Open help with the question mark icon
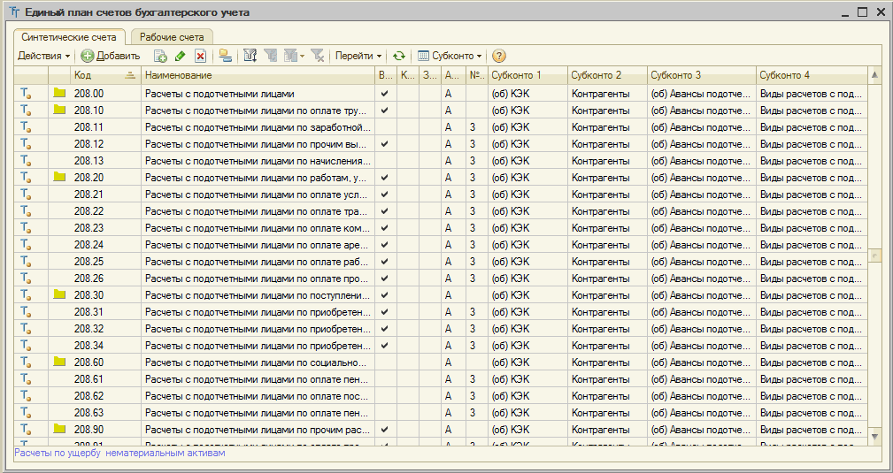This screenshot has height=473, width=893. click(499, 56)
